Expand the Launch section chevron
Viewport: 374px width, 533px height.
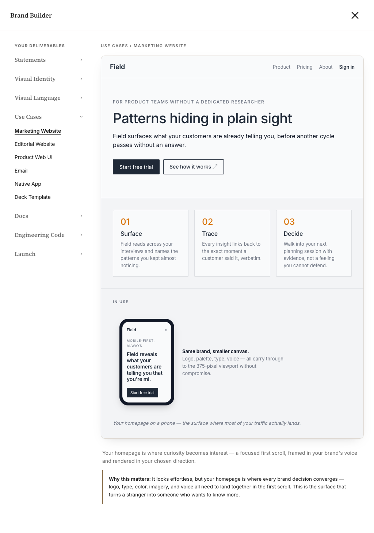point(81,254)
